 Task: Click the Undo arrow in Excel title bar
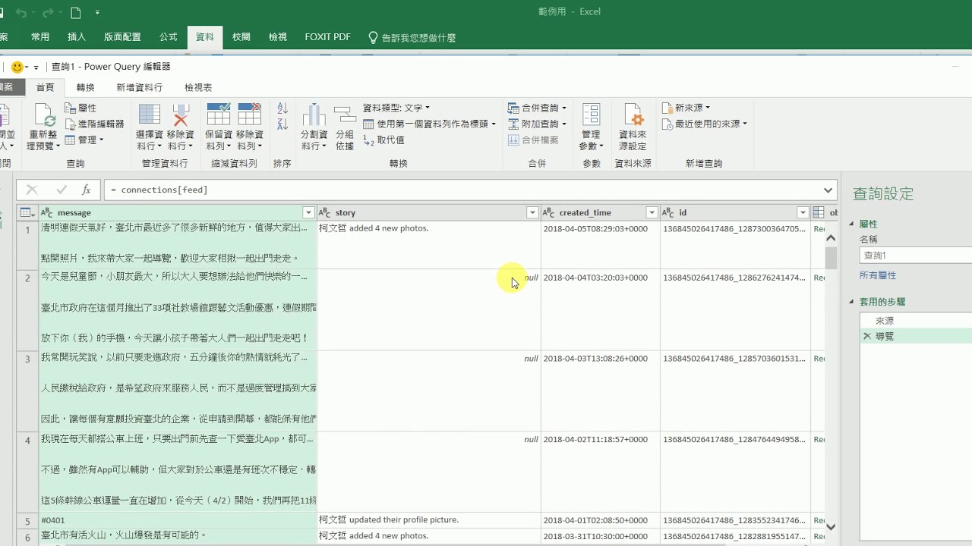pyautogui.click(x=21, y=13)
